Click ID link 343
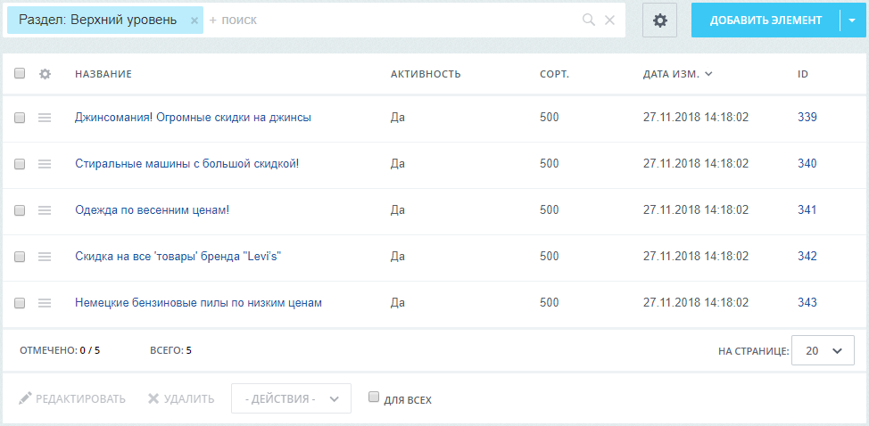This screenshot has height=426, width=869. pyautogui.click(x=807, y=303)
